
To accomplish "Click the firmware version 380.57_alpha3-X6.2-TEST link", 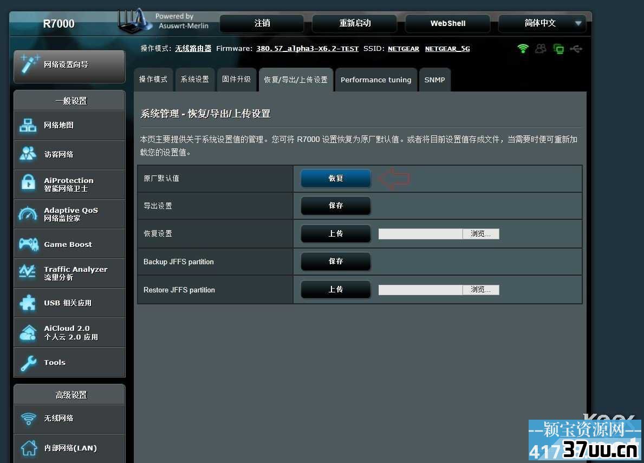I will click(307, 48).
